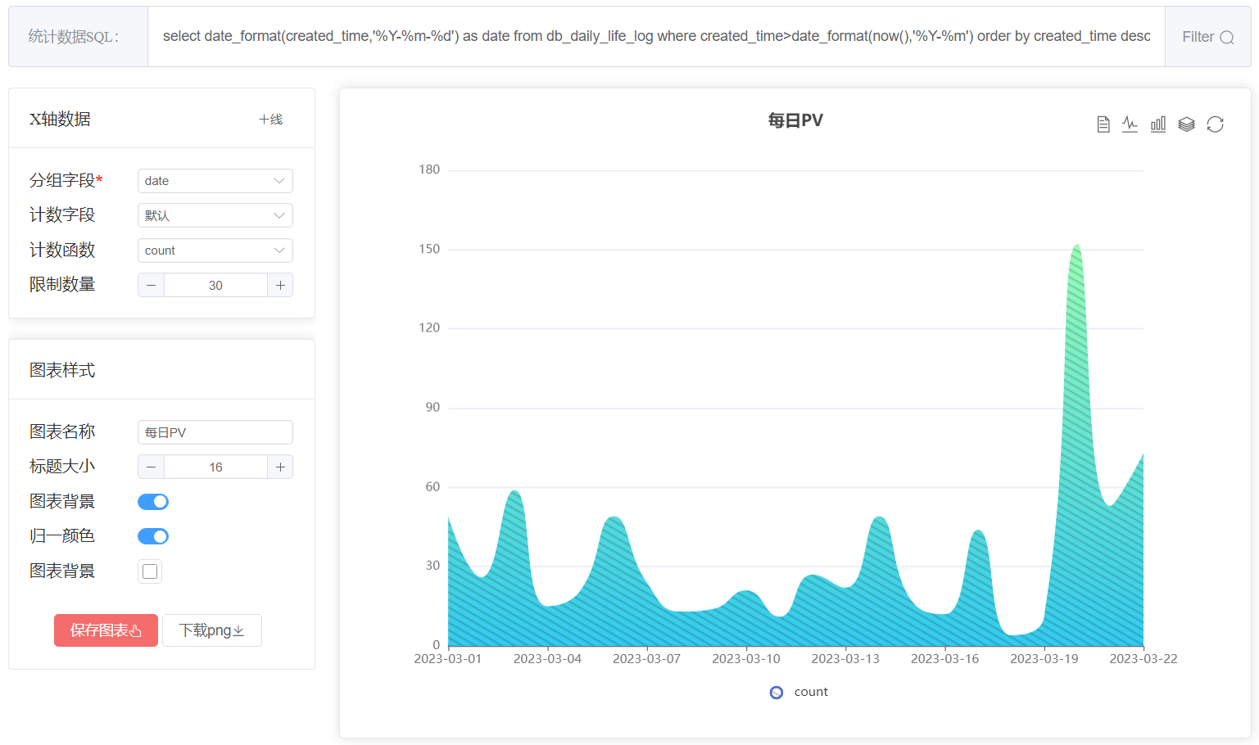This screenshot has height=745, width=1259.
Task: Check the lower 图表背景 checkbox
Action: (150, 571)
